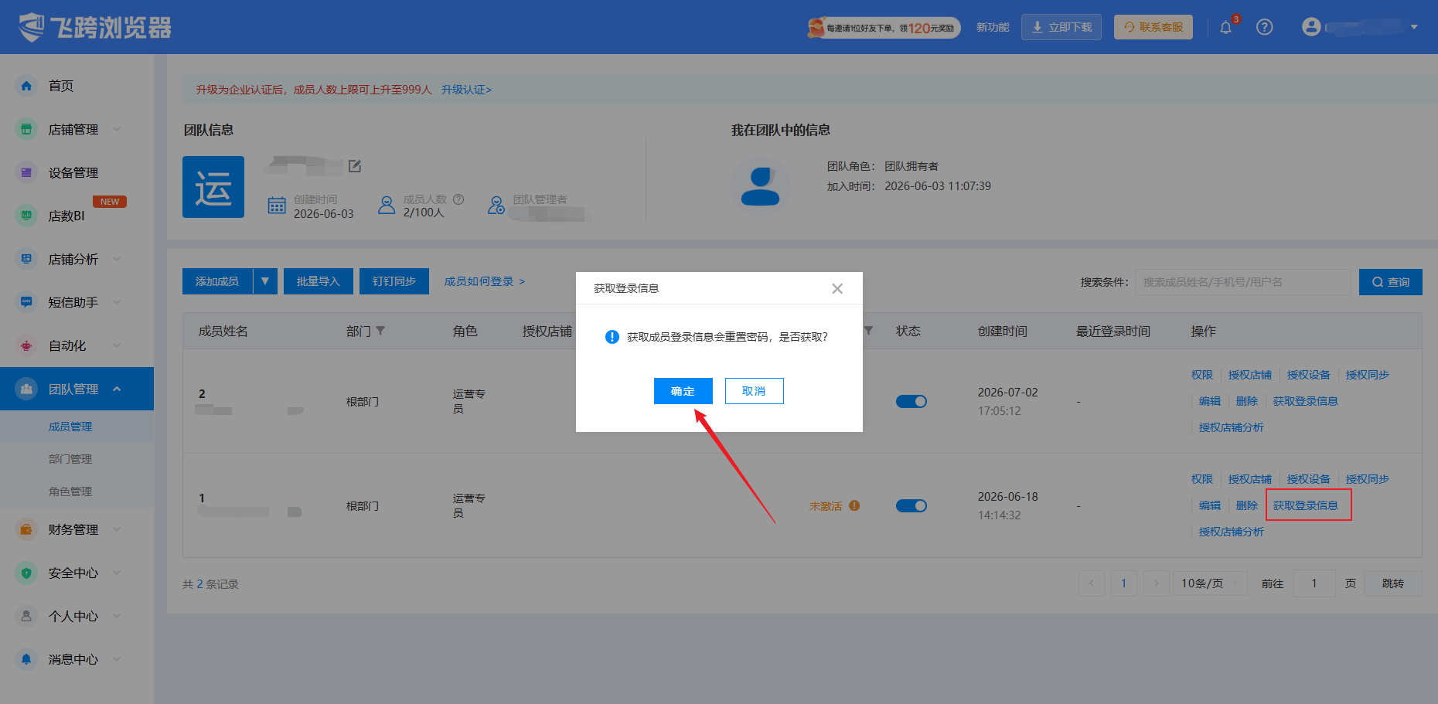The width and height of the screenshot is (1438, 704).
Task: Click the team avatar 运 tile
Action: [213, 187]
